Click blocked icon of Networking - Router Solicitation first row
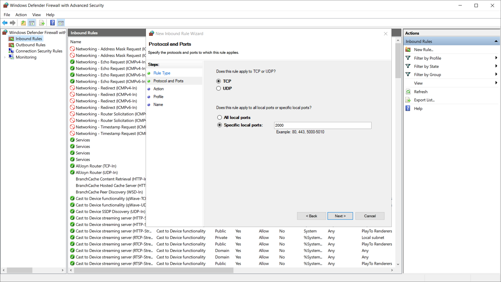 (x=72, y=114)
